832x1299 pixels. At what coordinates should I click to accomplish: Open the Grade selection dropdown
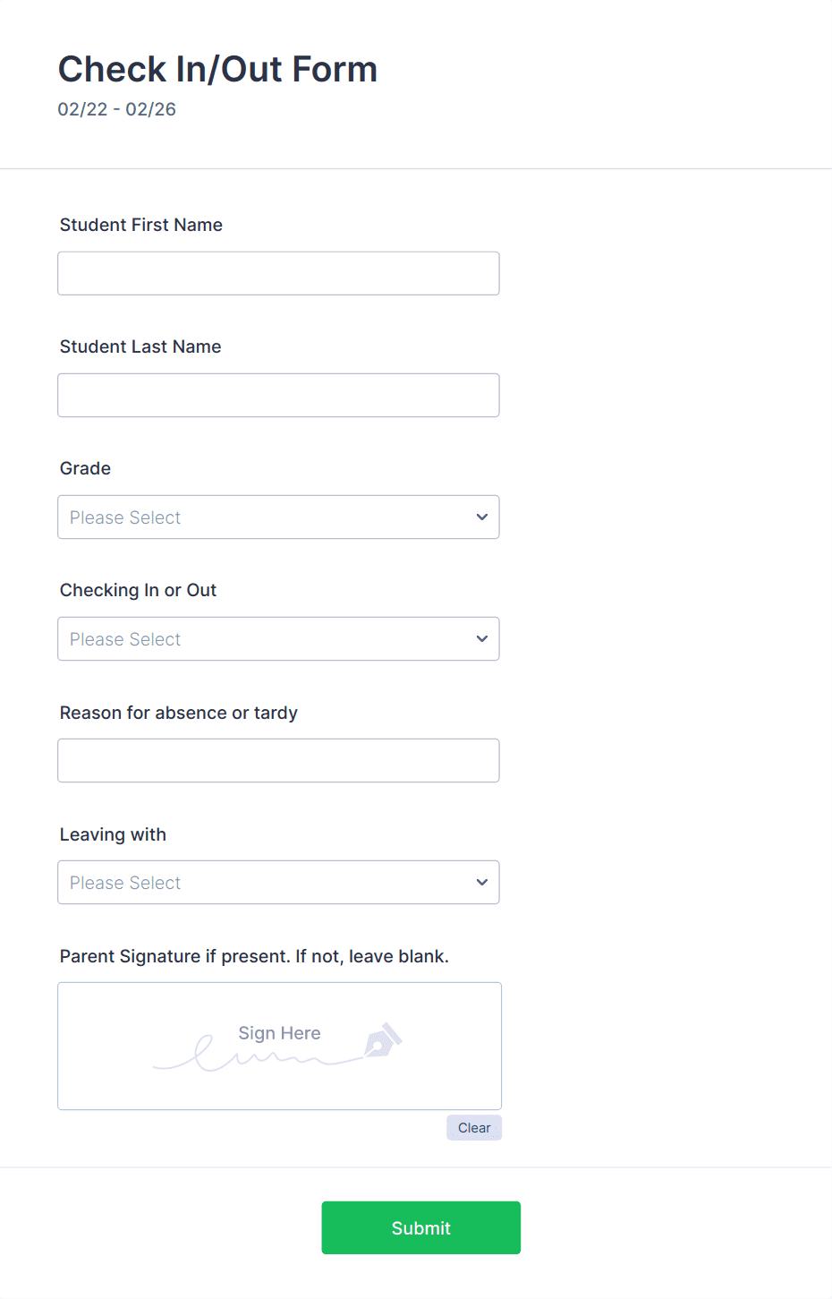tap(278, 517)
